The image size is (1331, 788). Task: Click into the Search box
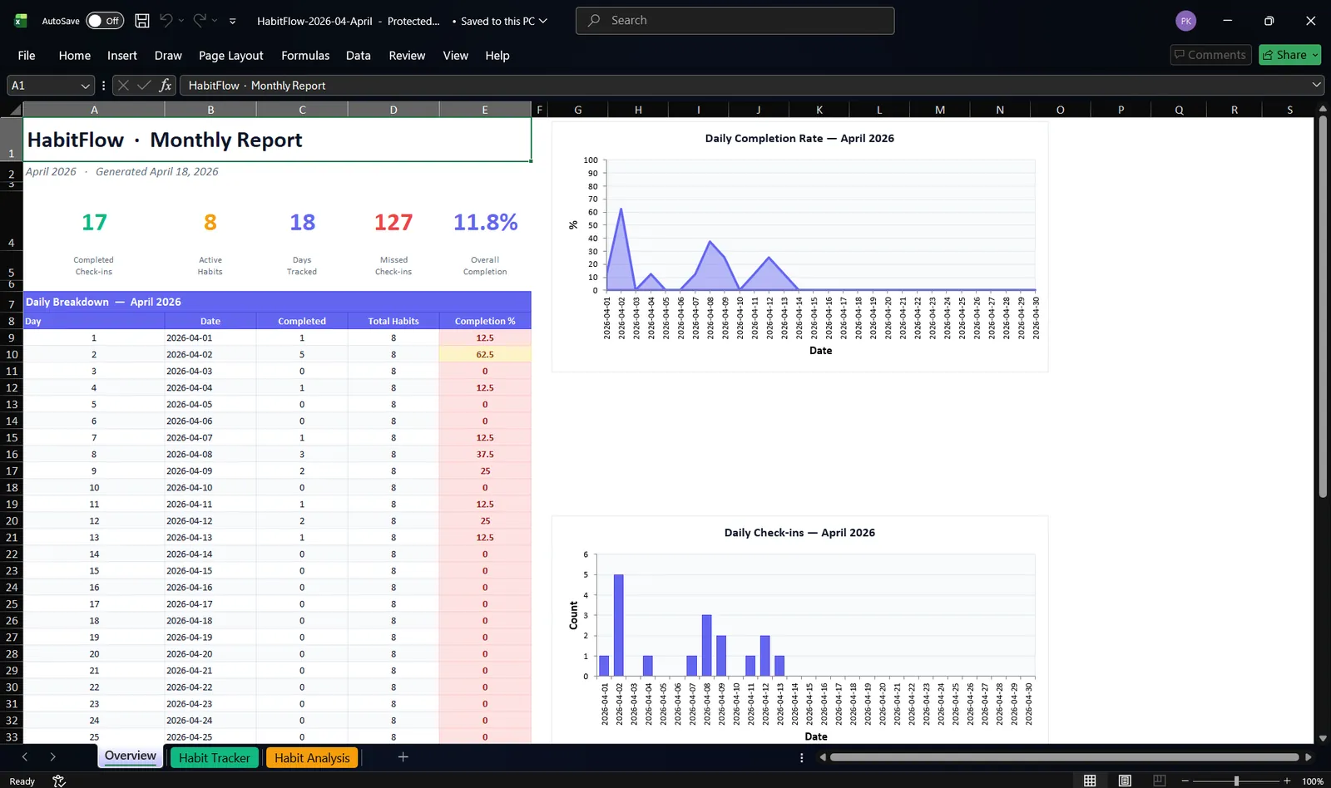(x=735, y=21)
